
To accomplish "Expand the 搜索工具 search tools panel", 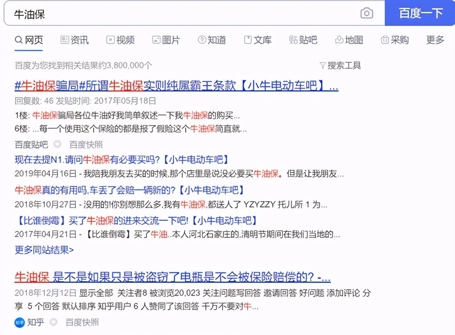I will (341, 65).
